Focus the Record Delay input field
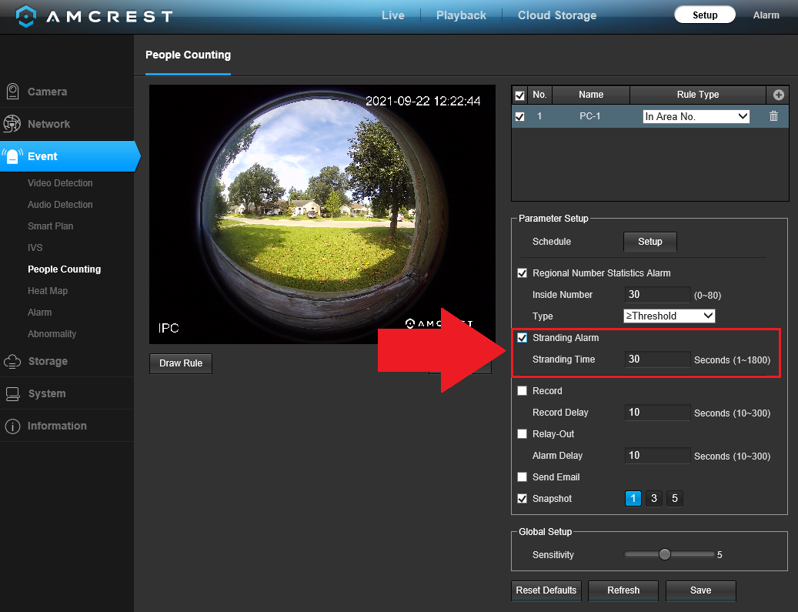This screenshot has width=798, height=612. pos(657,413)
